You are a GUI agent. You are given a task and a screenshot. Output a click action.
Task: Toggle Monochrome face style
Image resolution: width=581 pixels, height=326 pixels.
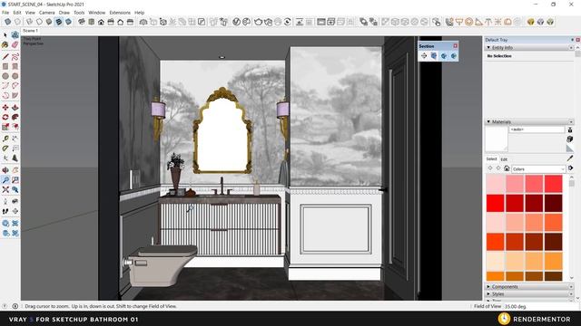tap(68, 22)
